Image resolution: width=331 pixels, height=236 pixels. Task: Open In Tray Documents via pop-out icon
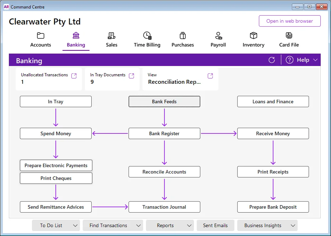point(131,76)
